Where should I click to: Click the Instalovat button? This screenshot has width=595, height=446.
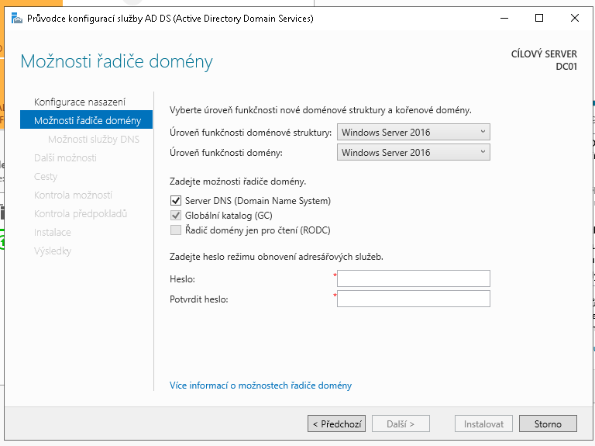click(483, 424)
